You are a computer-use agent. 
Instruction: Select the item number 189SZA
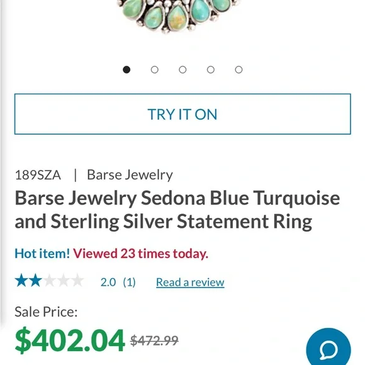(38, 175)
